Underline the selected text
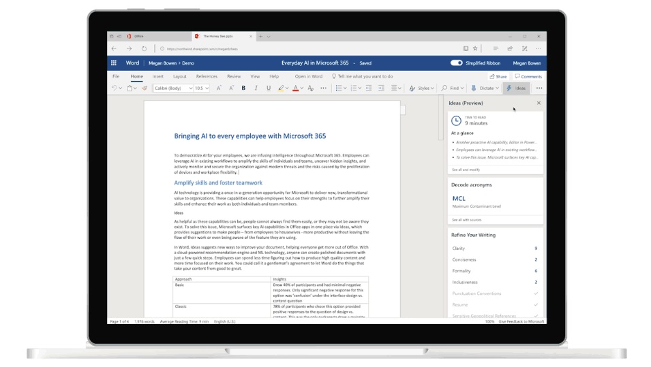Image resolution: width=651 pixels, height=367 pixels. 269,89
